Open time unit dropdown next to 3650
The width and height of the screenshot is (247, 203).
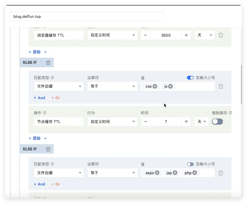[x=204, y=35]
